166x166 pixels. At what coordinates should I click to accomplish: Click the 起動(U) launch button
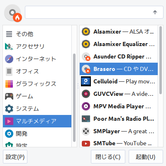(146, 157)
